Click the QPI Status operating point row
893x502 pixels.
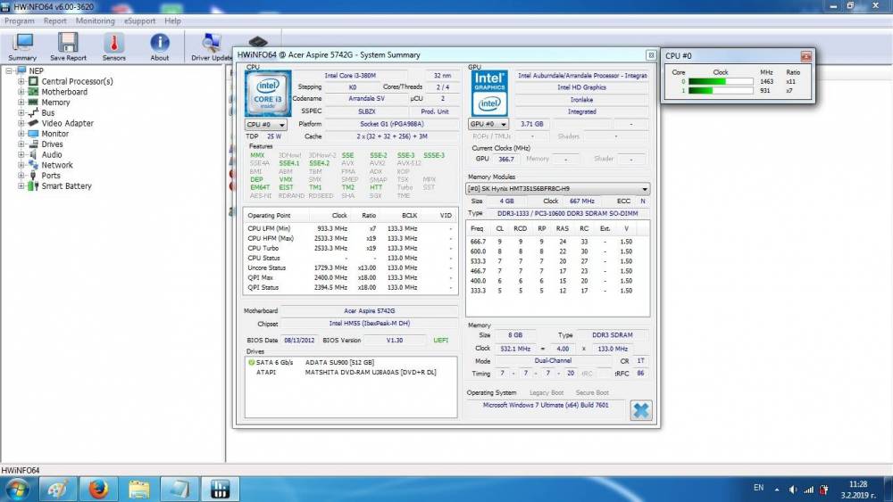point(350,287)
